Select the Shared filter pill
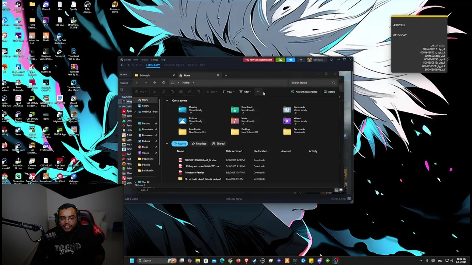 [218, 144]
